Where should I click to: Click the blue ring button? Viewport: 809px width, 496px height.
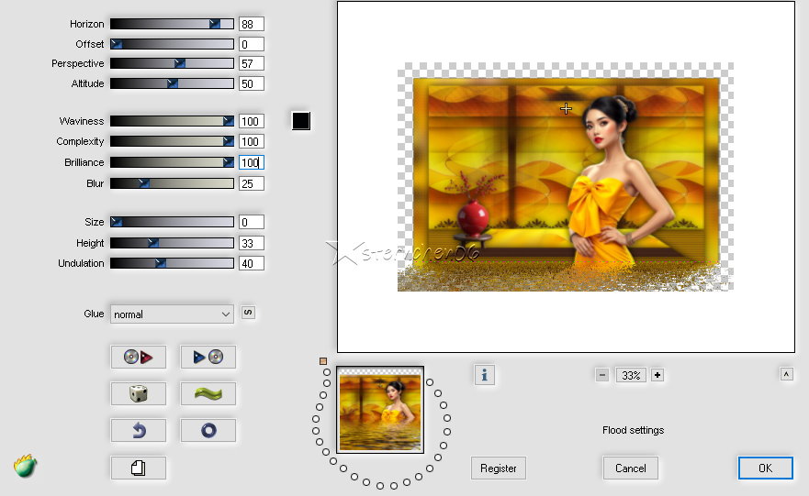pos(208,430)
